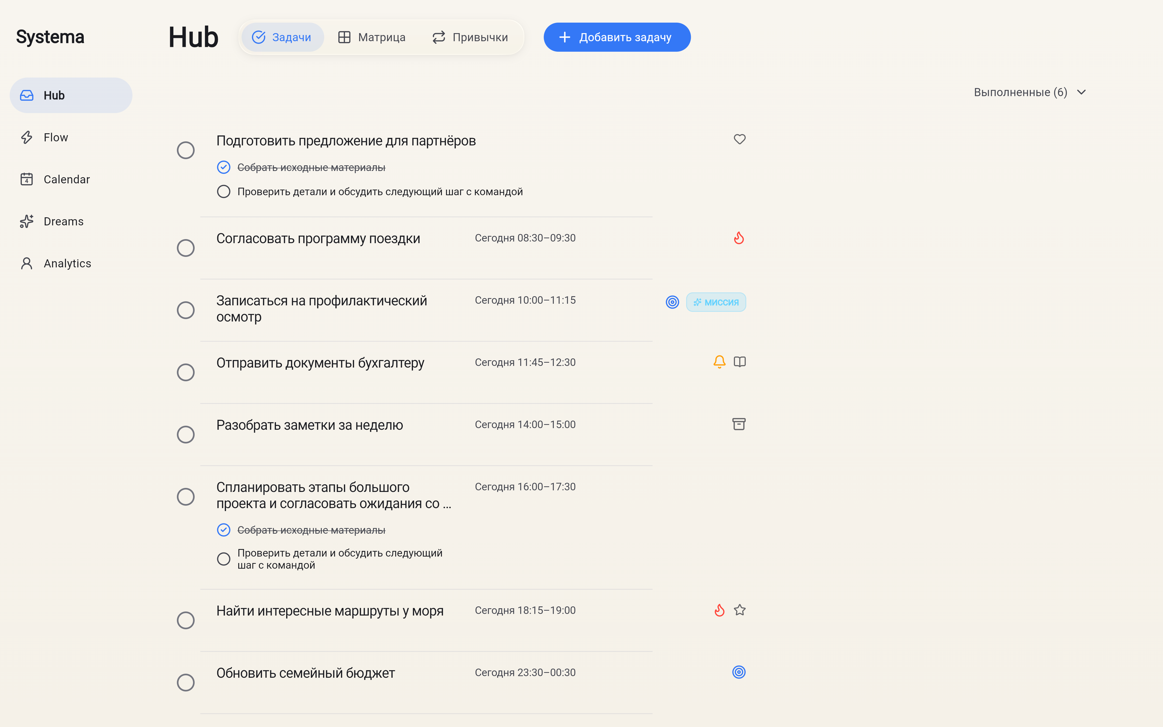Switch to the Привычки tab
The height and width of the screenshot is (727, 1163).
pyautogui.click(x=470, y=37)
